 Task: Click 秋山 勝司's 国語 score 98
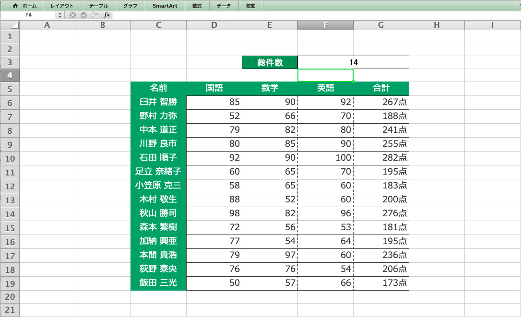tap(214, 213)
